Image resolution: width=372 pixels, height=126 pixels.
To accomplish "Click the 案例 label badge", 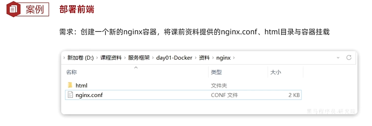I will tap(35, 9).
